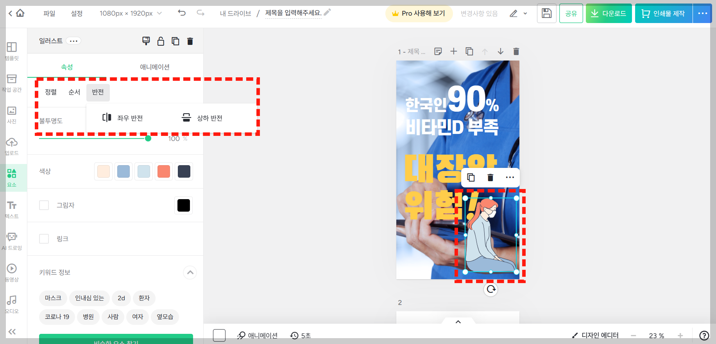
Task: Open 내 드라이브 link
Action: 235,13
